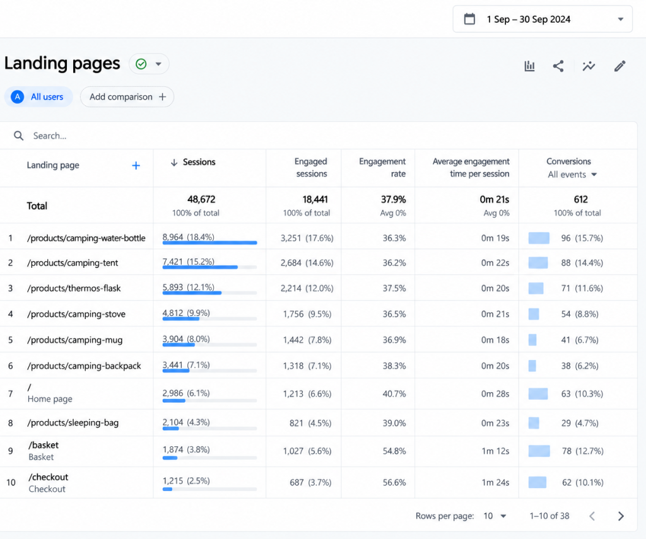Click the 63 (10.3%) conversions bar
Screen dimensions: 646x539
tap(538, 393)
